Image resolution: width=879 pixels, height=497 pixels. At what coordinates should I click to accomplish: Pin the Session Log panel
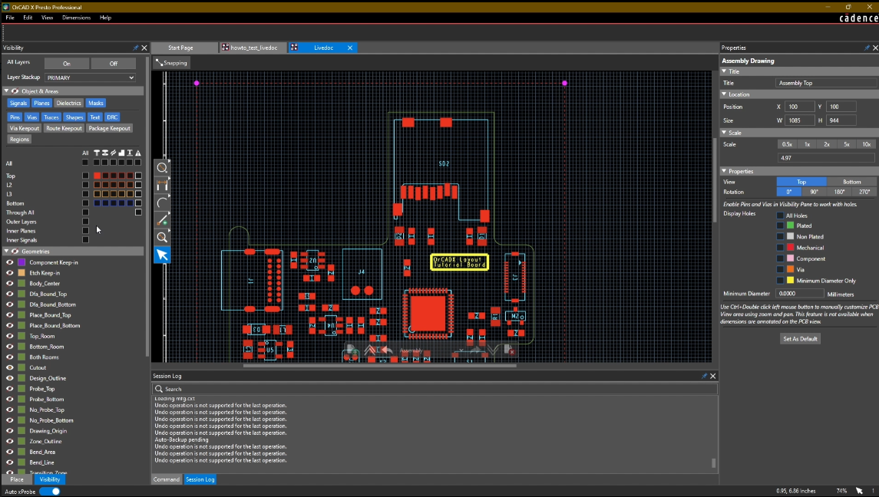point(705,376)
